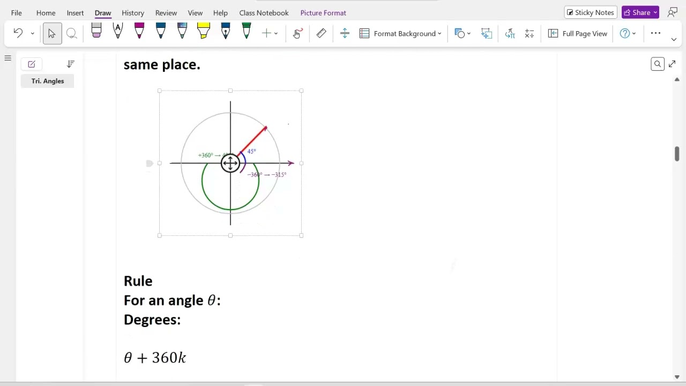This screenshot has height=386, width=686.
Task: Click the 'For an angle θ:' line
Action: click(x=172, y=300)
